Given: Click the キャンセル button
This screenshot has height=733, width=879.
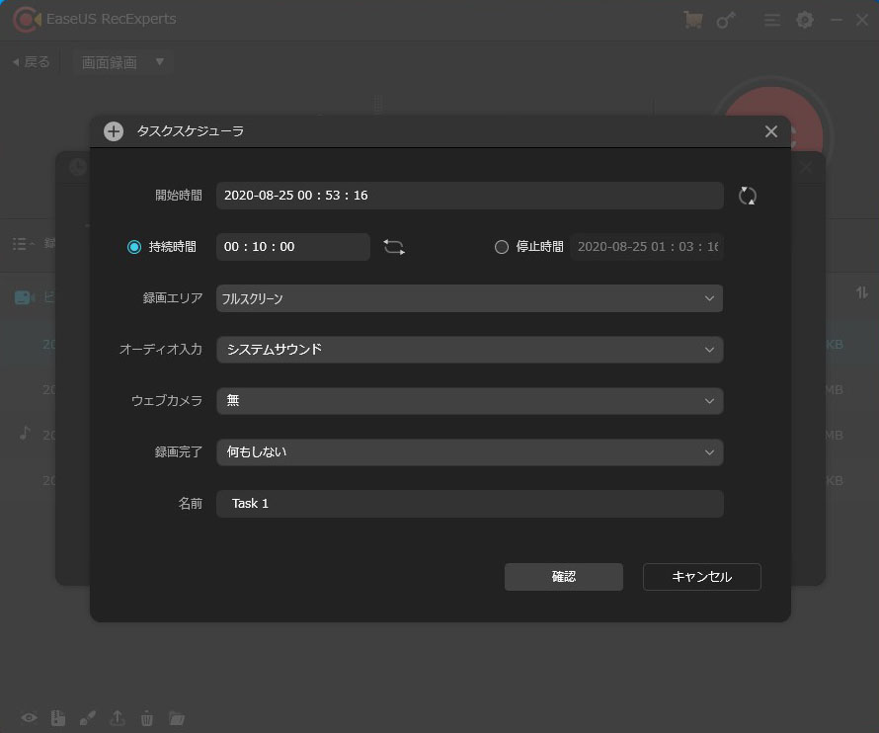Looking at the screenshot, I should coord(702,577).
